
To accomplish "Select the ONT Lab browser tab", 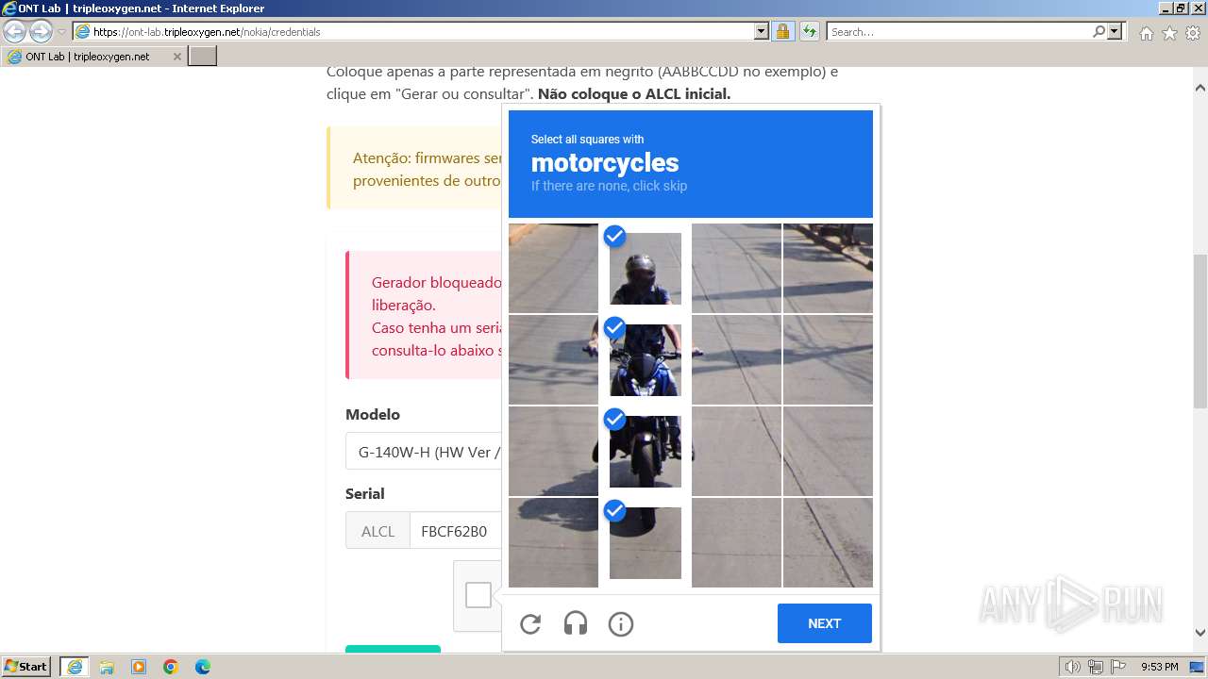I will [93, 57].
